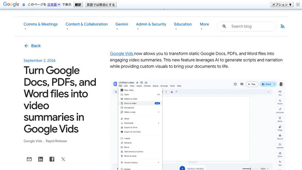Click the account profile photo in Vids
Viewport: 302px width, 170px height.
click(x=281, y=84)
